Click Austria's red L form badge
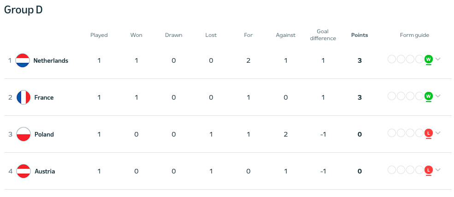Screen dimensions: 454x197 click(428, 170)
